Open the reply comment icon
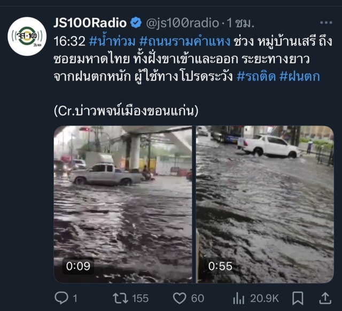Screen dimensions: 342x311 (61, 298)
